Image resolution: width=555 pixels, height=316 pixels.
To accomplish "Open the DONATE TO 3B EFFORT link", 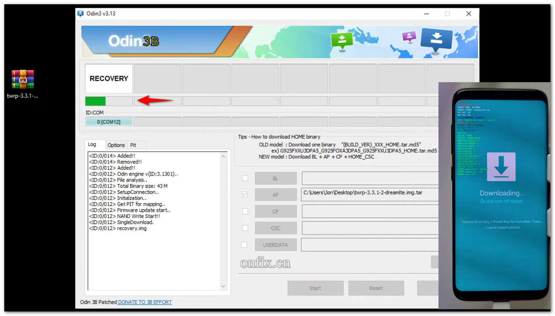I will pos(145,302).
